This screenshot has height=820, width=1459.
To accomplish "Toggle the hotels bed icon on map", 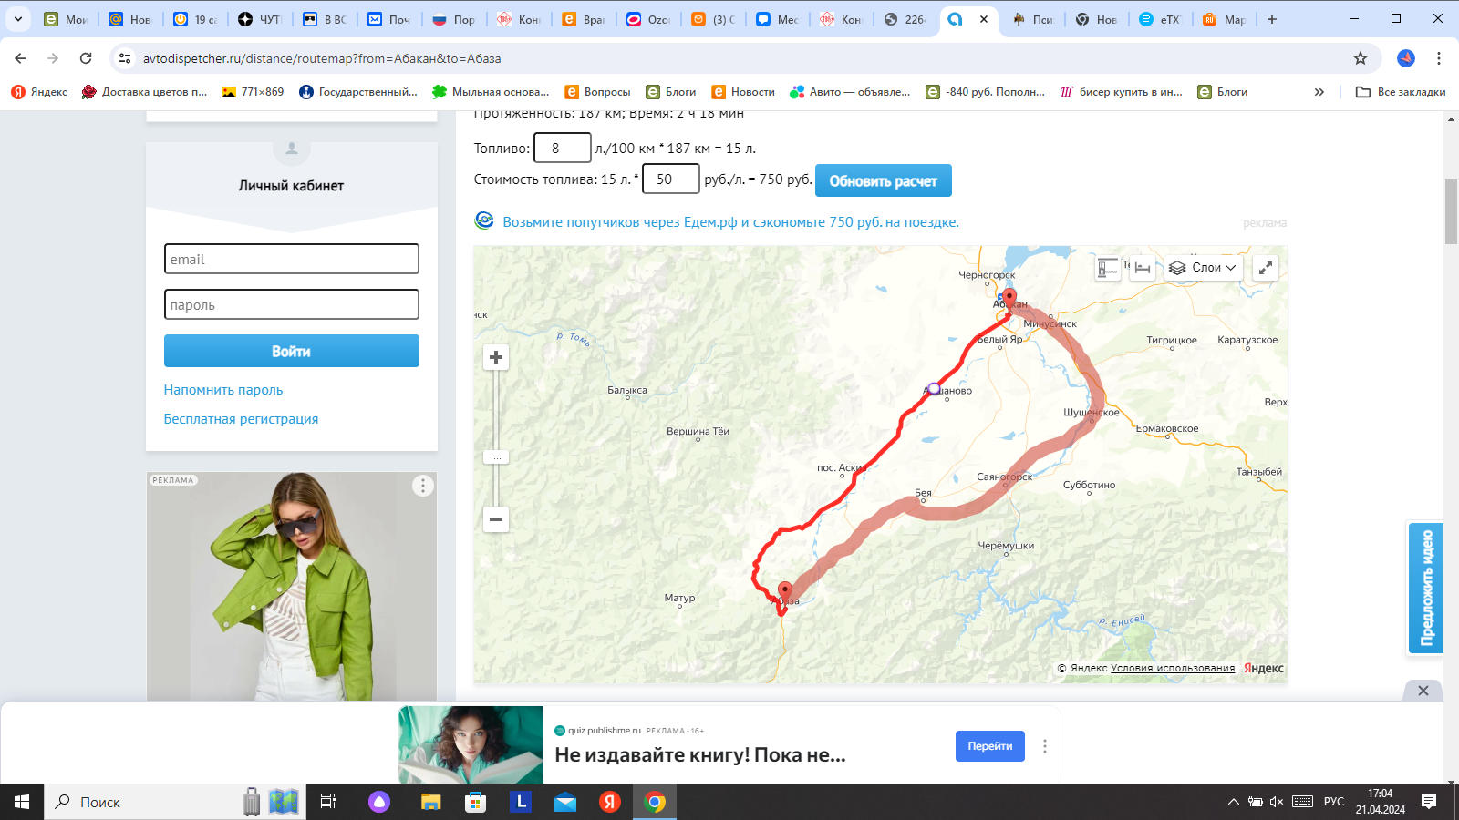I will tap(1143, 268).
